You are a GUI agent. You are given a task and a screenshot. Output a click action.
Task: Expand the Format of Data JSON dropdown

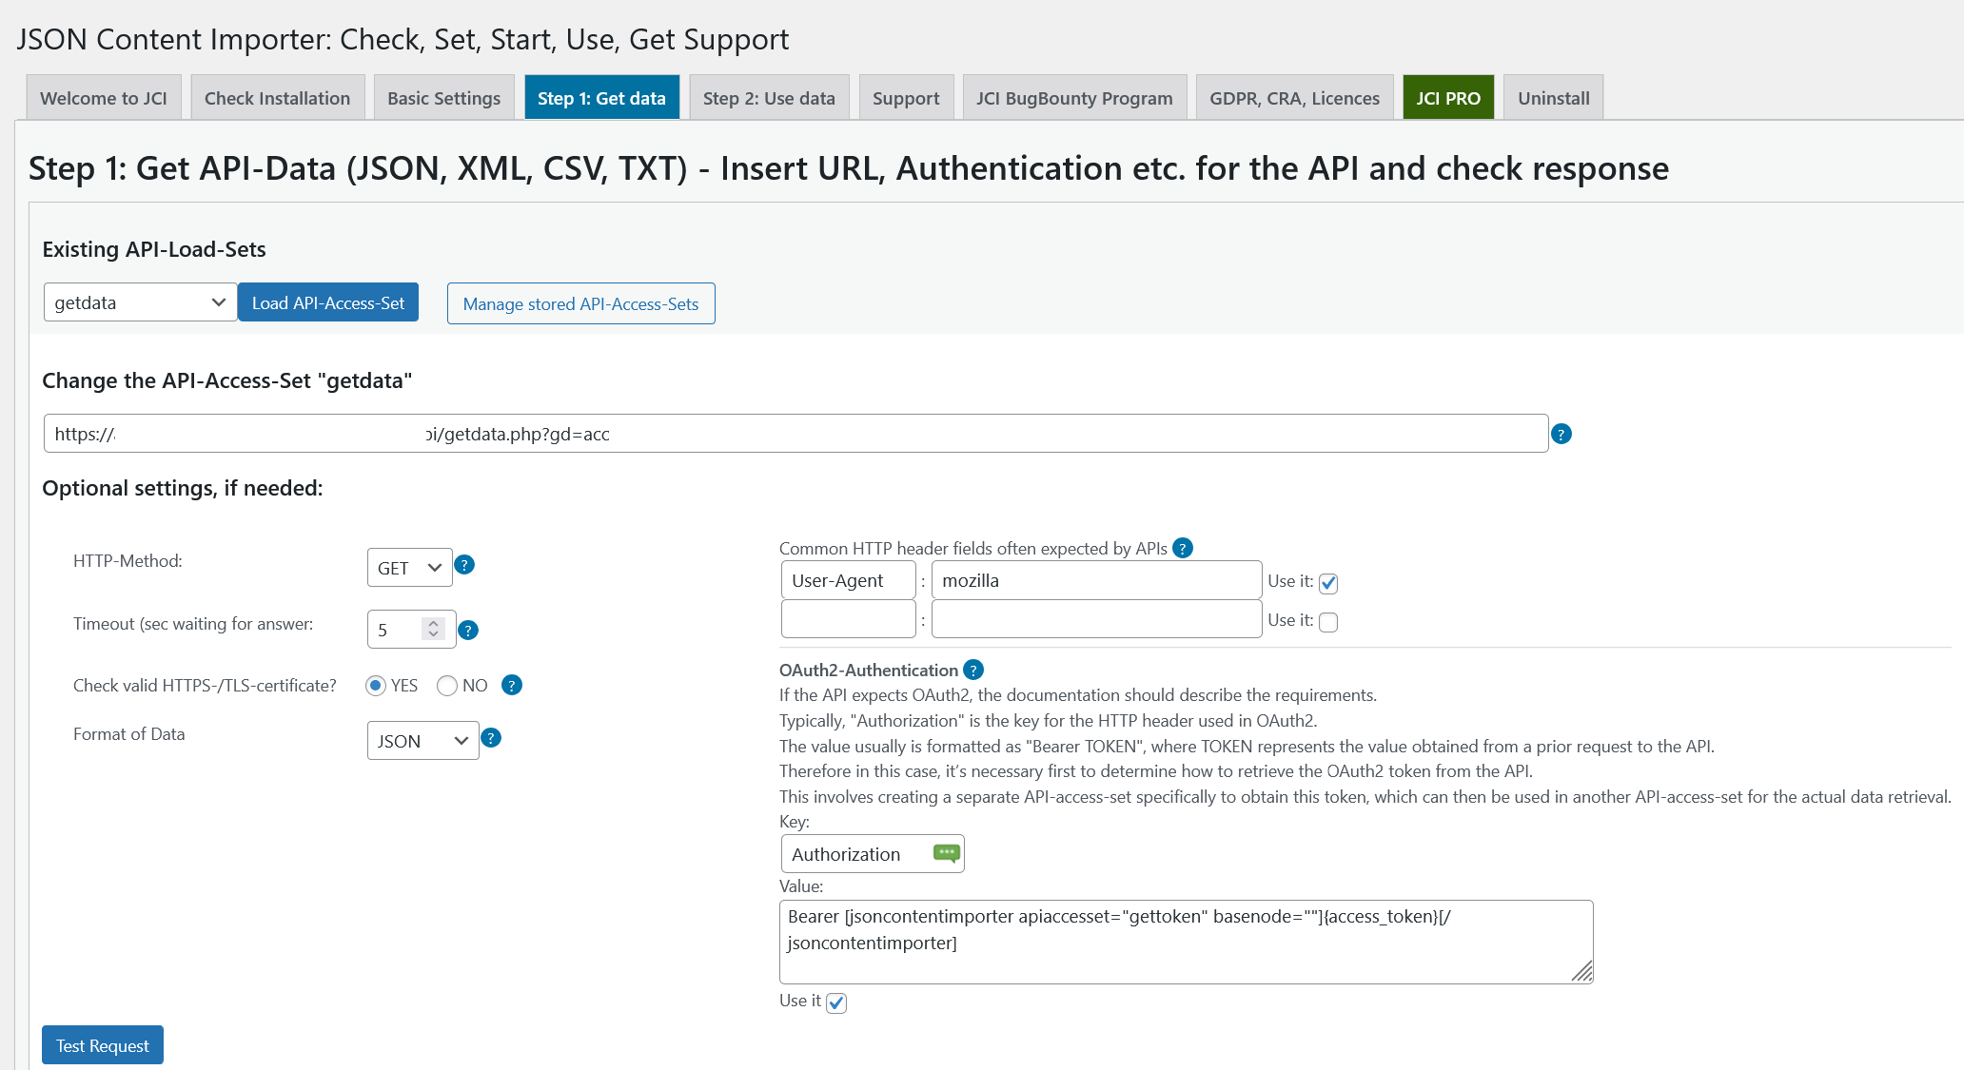[422, 741]
